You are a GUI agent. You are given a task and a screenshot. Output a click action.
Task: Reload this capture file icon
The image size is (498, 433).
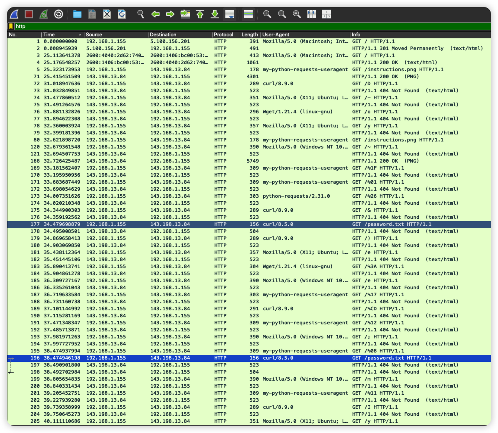click(x=122, y=14)
